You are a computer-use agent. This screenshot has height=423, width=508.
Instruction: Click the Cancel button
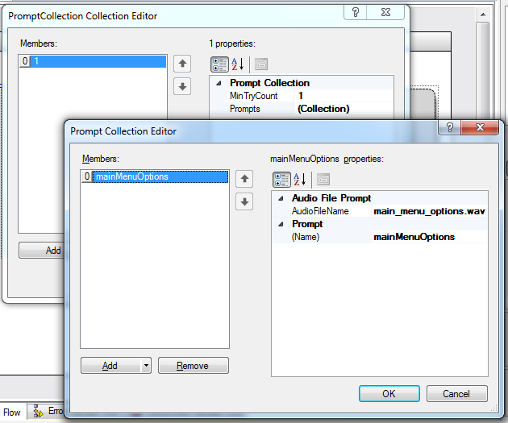[457, 393]
